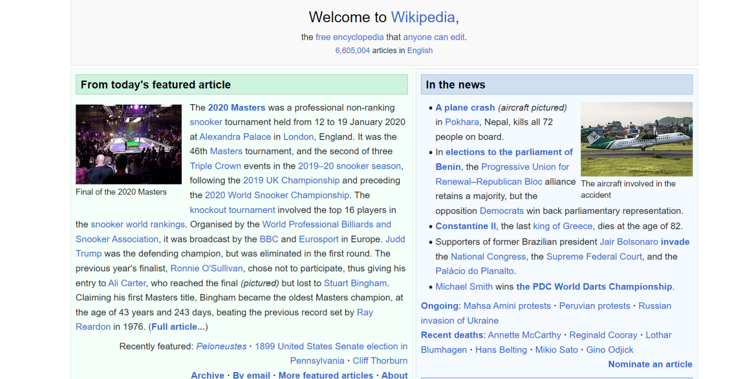Click 'Nominate an article' link
Viewport: 732px width, 379px height.
point(650,364)
